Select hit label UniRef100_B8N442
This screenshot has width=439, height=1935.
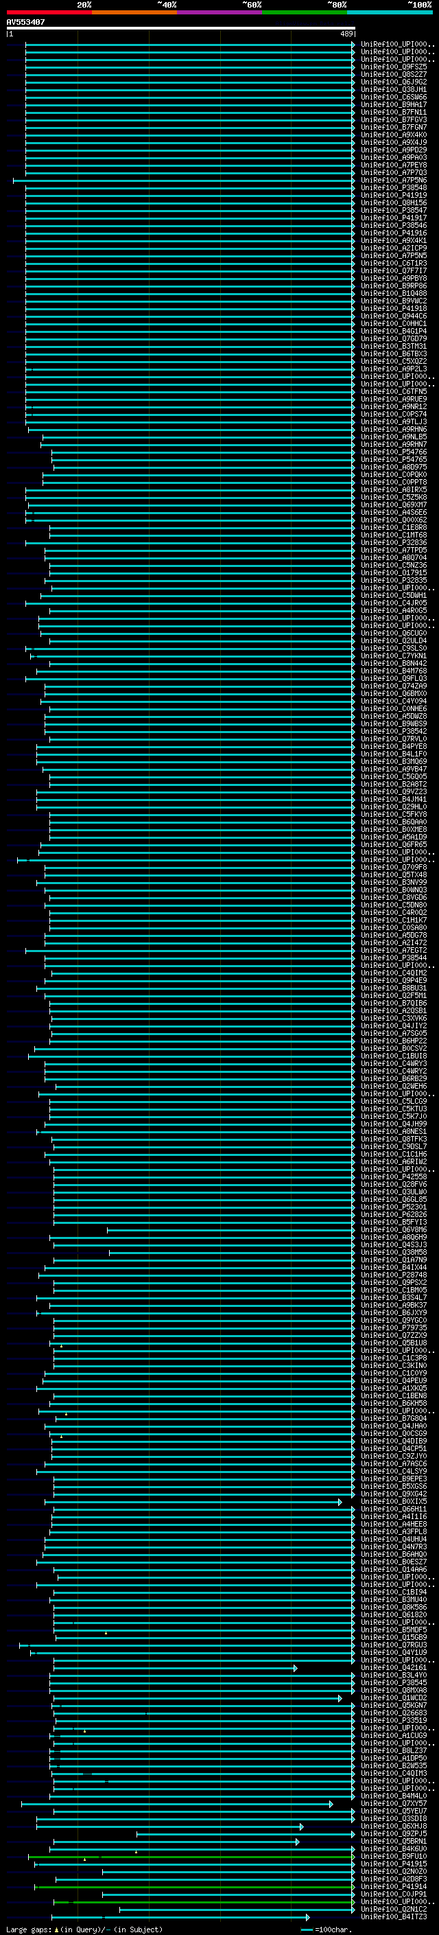coord(394,663)
